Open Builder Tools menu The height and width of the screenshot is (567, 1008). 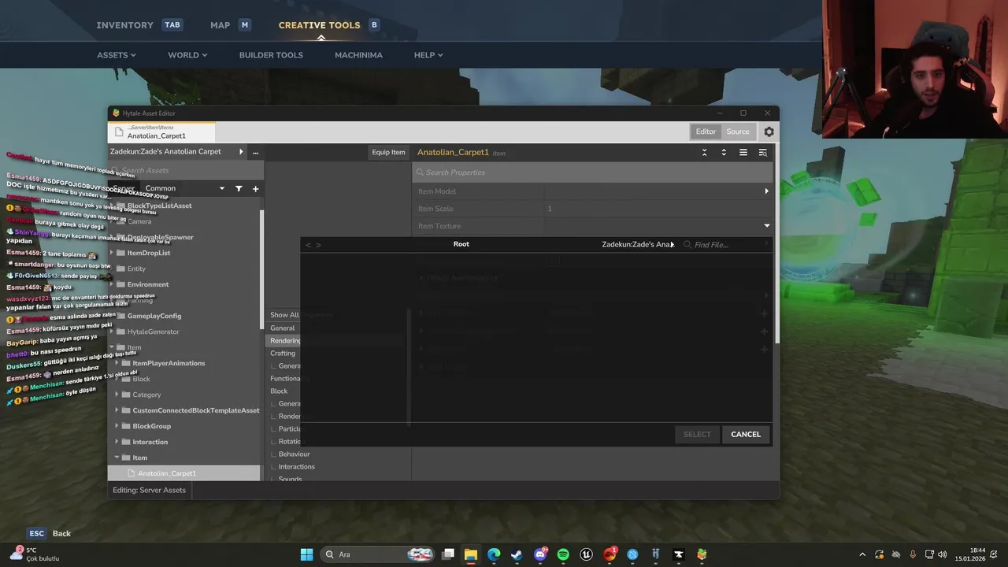point(271,55)
